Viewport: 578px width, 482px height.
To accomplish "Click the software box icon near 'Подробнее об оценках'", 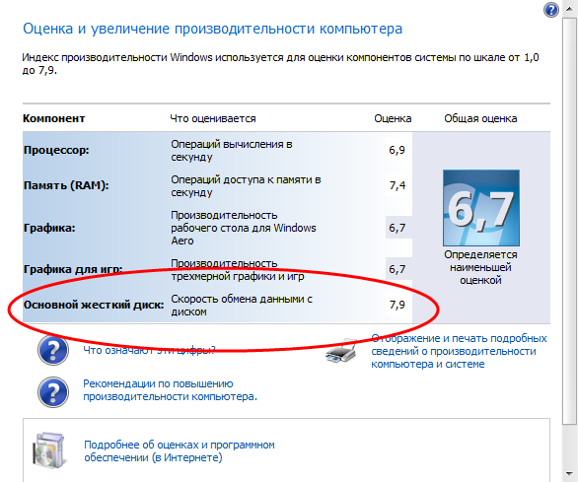I will click(x=49, y=450).
